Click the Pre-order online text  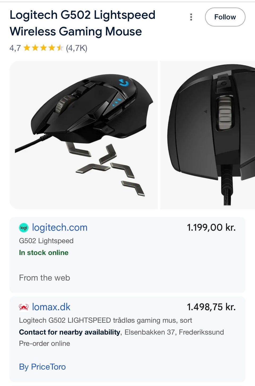pos(44,343)
